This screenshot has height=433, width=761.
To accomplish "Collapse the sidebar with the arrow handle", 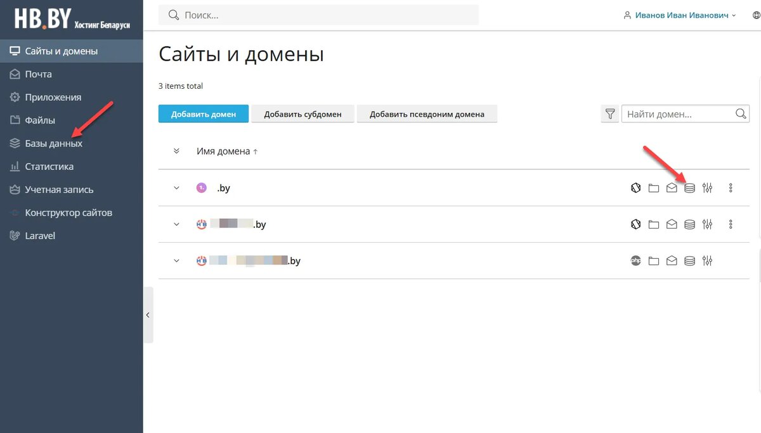I will (148, 315).
